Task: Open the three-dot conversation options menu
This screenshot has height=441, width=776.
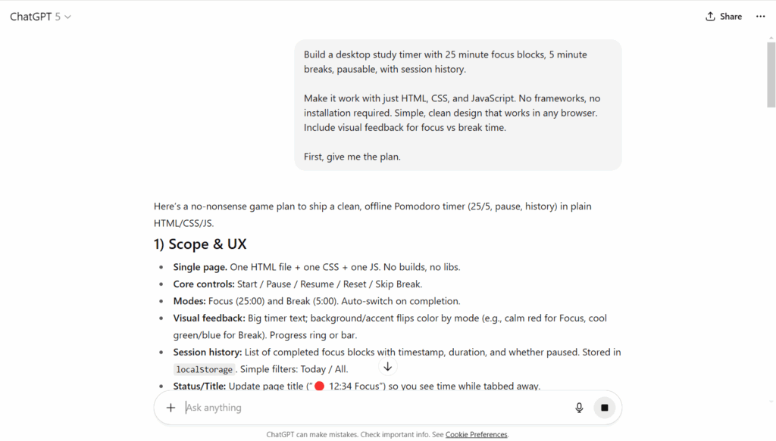Action: pyautogui.click(x=761, y=17)
